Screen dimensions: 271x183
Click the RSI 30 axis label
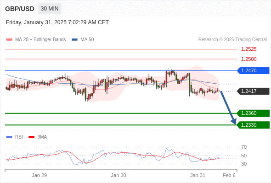(x=244, y=164)
